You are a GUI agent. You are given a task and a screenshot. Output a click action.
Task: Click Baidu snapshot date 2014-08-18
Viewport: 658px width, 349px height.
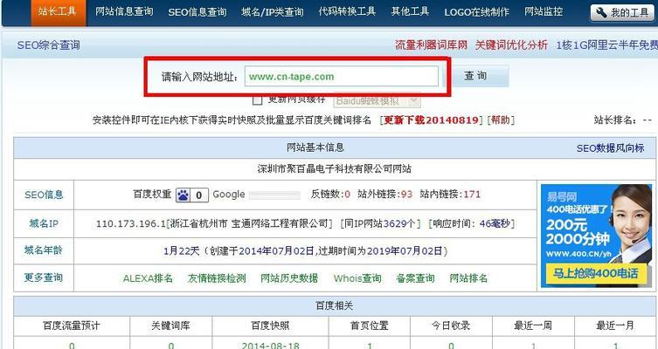click(x=270, y=346)
